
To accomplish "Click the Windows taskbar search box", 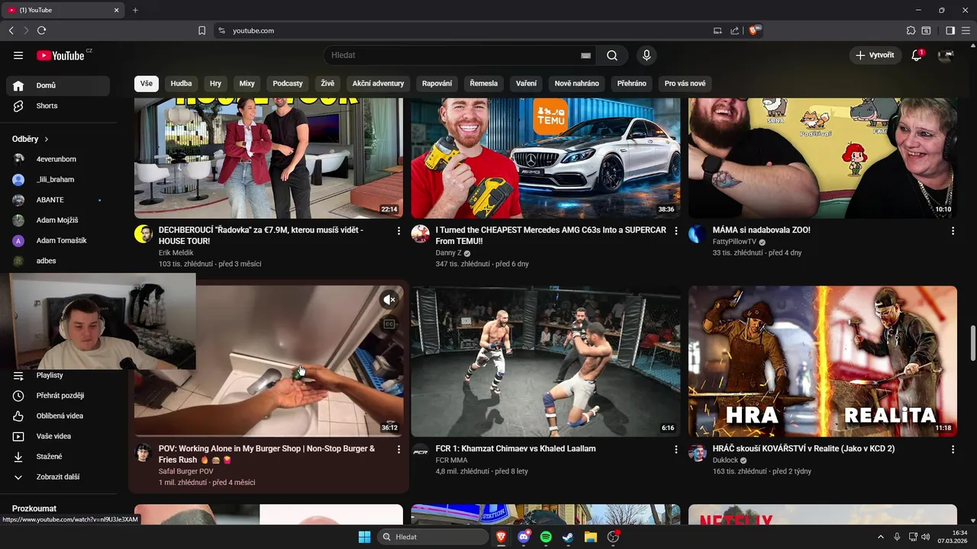I will [434, 537].
